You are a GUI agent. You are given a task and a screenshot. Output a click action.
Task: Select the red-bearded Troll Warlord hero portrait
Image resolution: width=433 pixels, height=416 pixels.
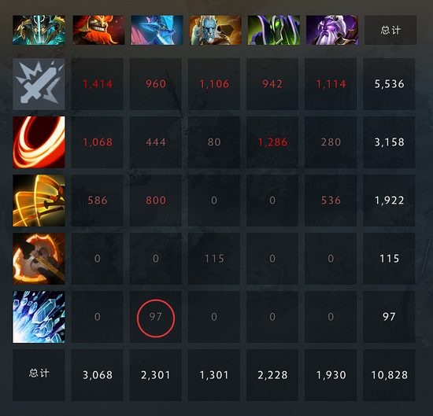[98, 30]
